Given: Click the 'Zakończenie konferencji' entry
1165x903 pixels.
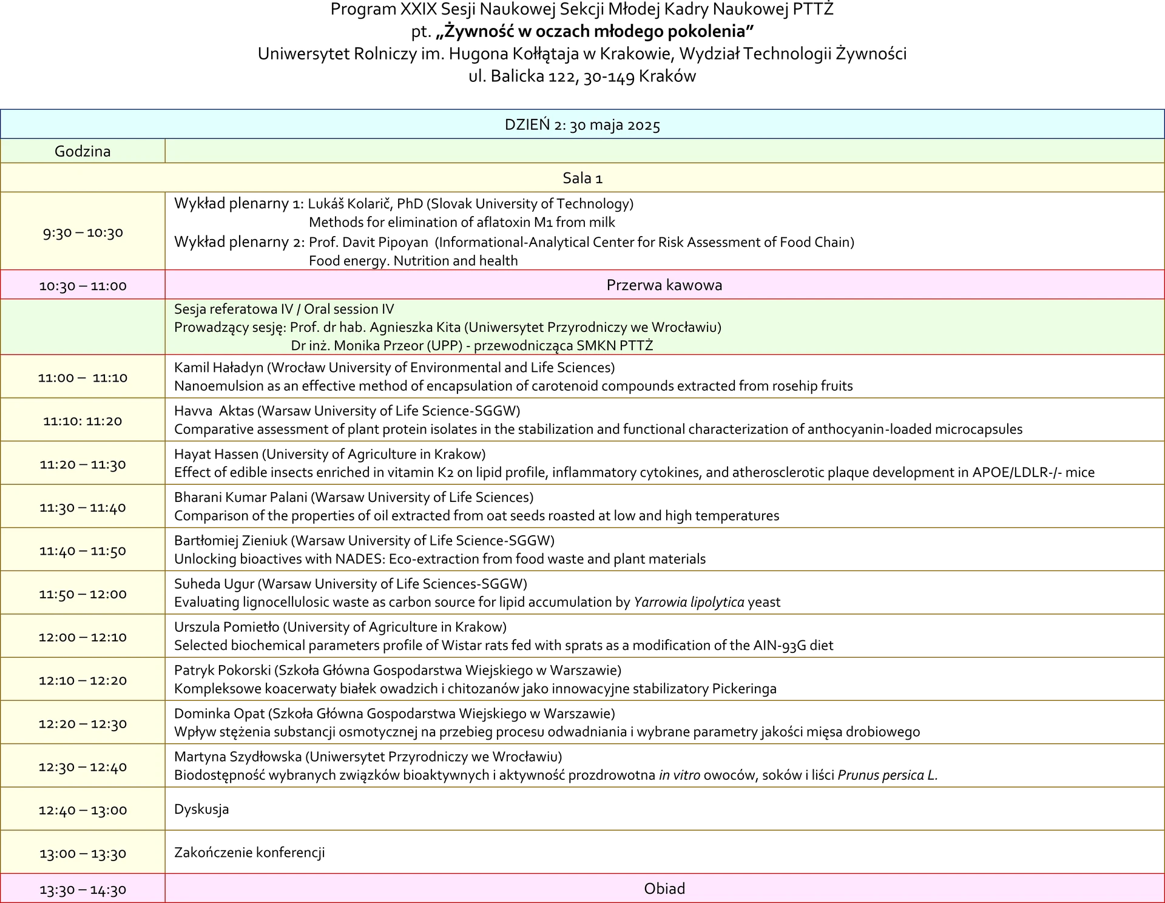Looking at the screenshot, I should (249, 852).
